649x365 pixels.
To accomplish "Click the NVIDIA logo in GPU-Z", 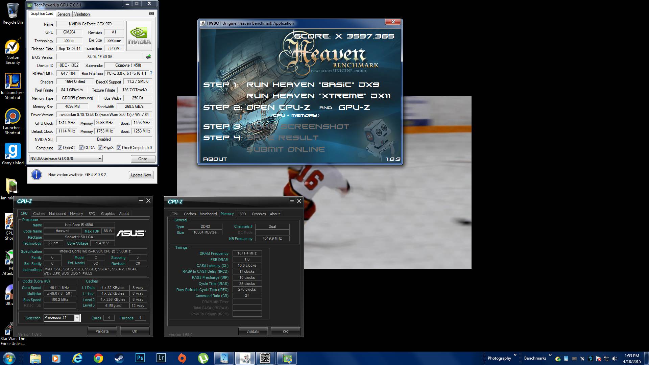I will pyautogui.click(x=139, y=36).
